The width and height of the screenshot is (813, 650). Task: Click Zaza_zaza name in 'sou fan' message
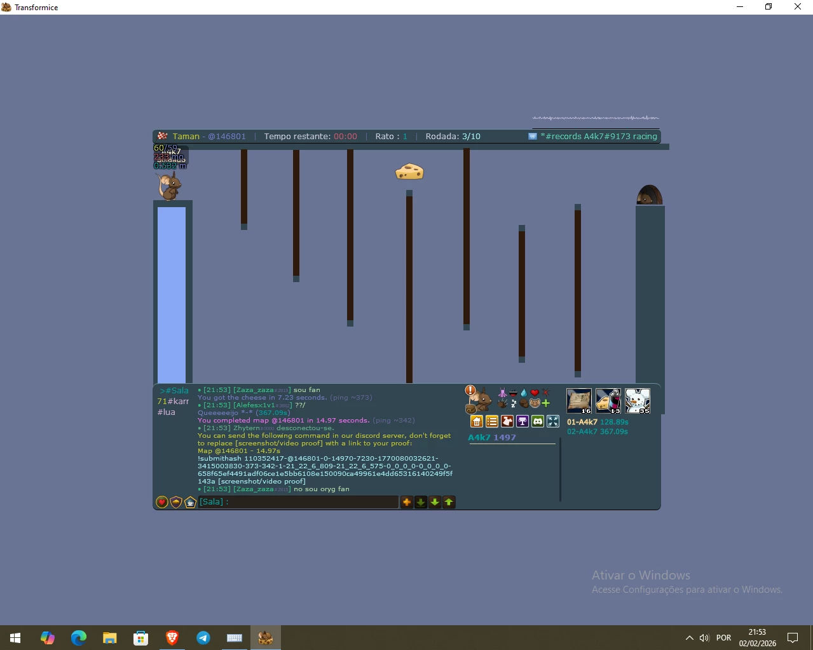click(254, 390)
